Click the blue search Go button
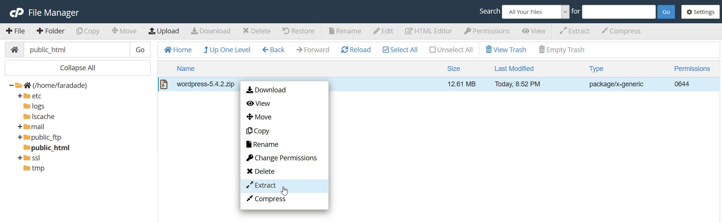This screenshot has width=722, height=223. [x=666, y=12]
